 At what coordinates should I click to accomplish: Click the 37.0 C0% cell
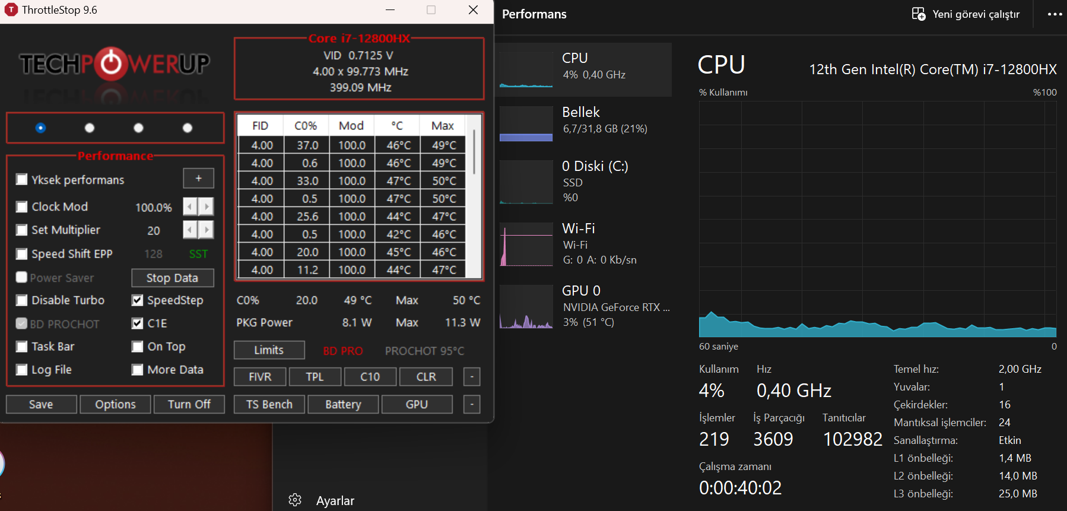(x=307, y=145)
